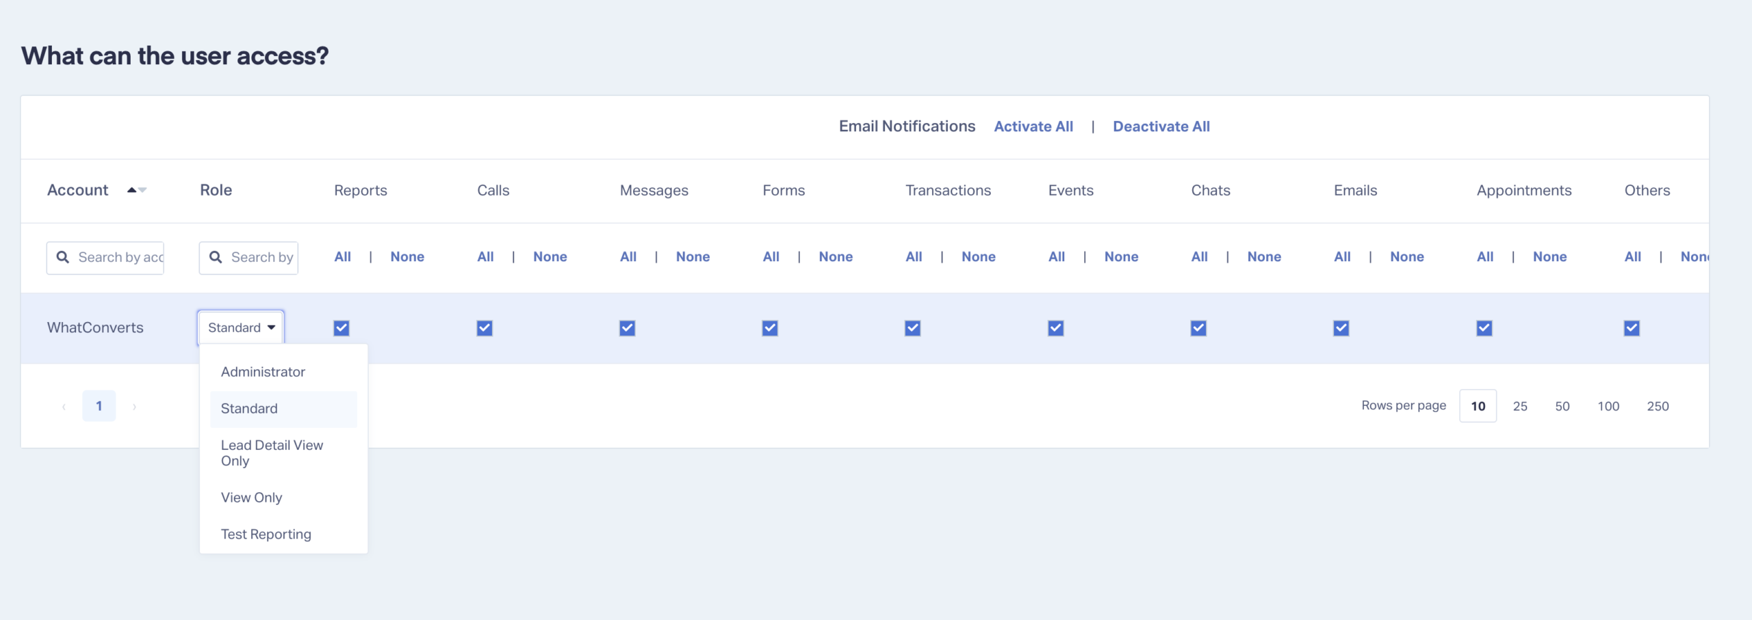Uncheck the Reports checkbox for WhatConverts
The width and height of the screenshot is (1752, 620).
pos(342,328)
